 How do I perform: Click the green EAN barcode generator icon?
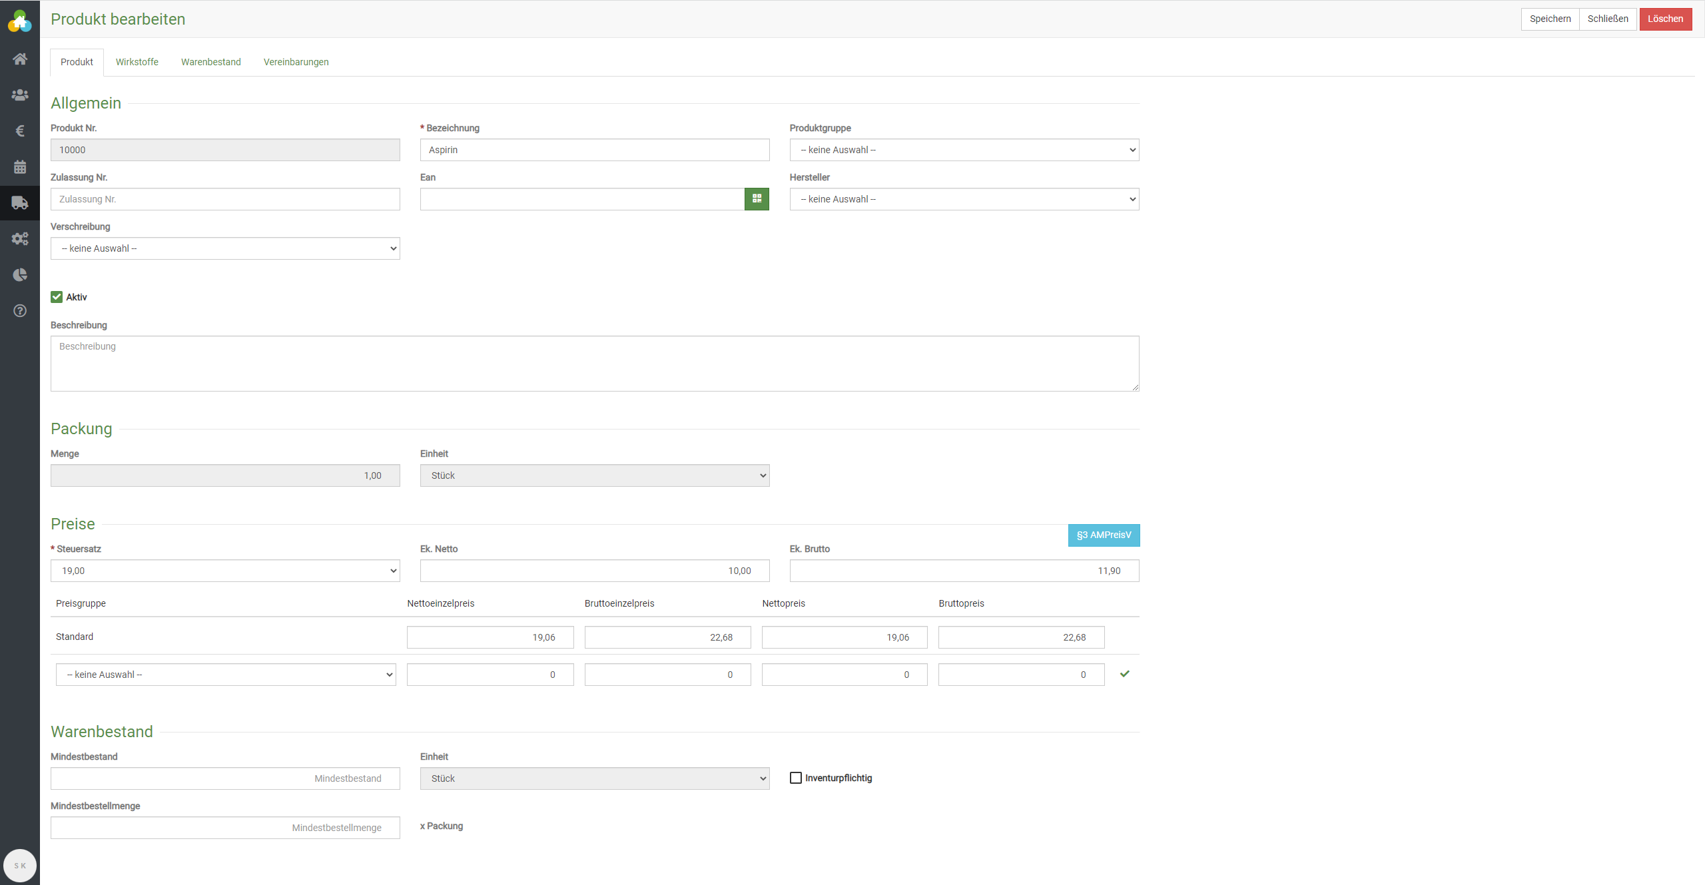tap(757, 199)
